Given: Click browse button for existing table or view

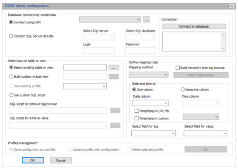Looking at the screenshot, I should pyautogui.click(x=114, y=68).
